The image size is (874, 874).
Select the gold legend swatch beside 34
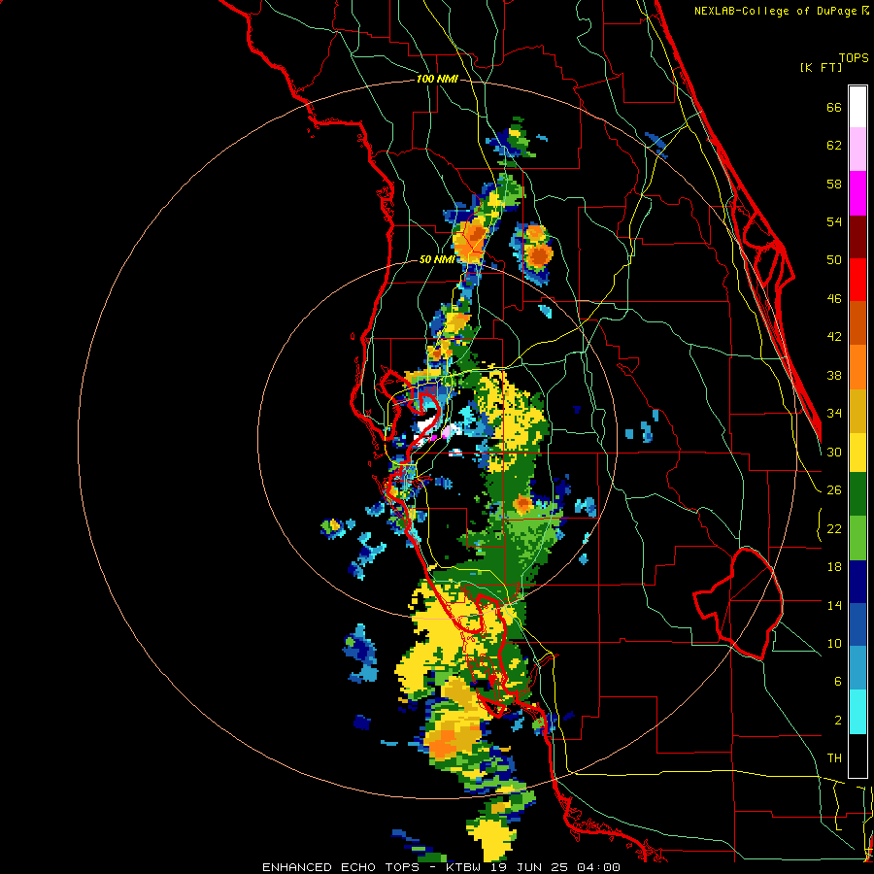tap(857, 411)
